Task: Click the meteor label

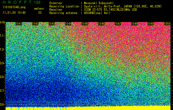Action: 39,9
